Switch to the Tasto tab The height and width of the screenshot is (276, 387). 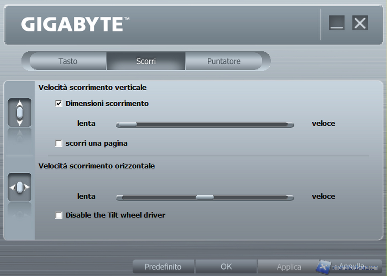click(68, 61)
